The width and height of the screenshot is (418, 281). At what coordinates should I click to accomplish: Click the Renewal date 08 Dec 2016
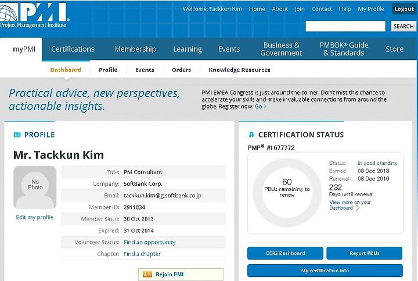[x=373, y=179]
